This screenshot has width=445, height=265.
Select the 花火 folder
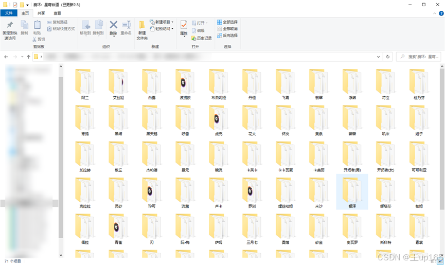tap(252, 121)
